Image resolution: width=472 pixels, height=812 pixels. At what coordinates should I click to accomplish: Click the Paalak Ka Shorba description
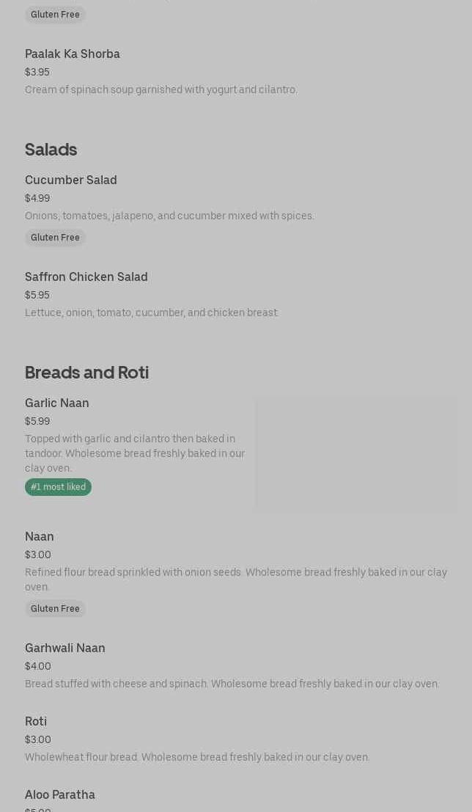(161, 90)
